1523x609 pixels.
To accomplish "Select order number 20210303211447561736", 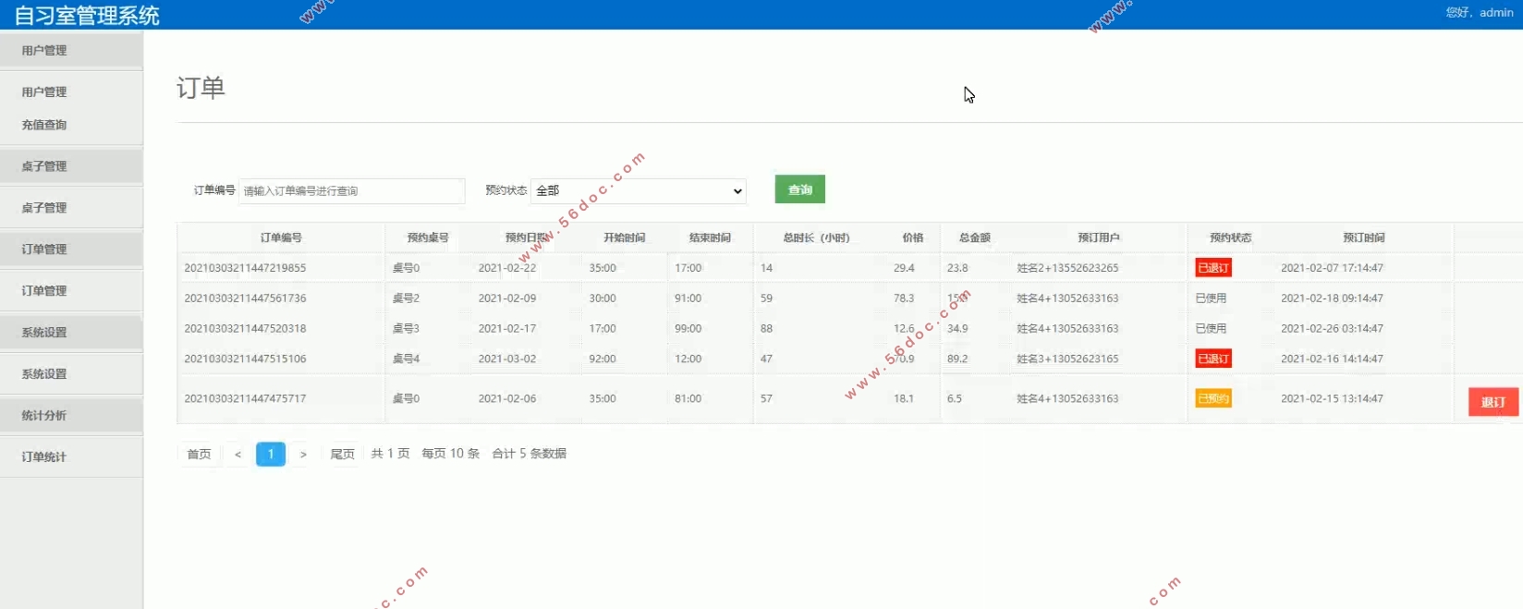I will [x=245, y=298].
